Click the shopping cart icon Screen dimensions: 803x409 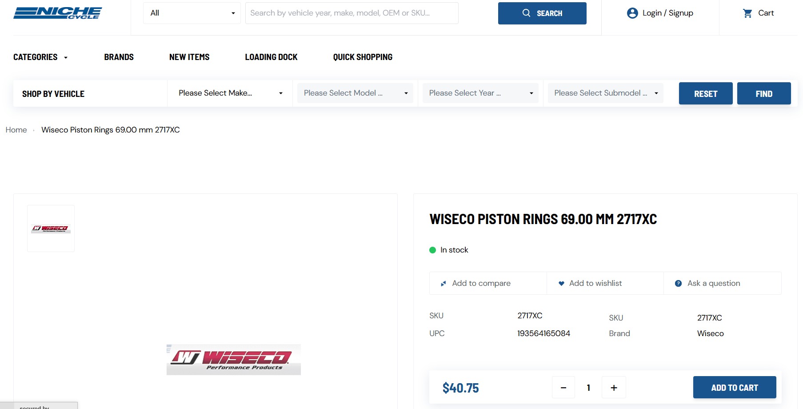coord(747,13)
